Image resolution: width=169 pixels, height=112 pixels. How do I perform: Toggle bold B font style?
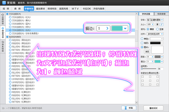[157, 24]
